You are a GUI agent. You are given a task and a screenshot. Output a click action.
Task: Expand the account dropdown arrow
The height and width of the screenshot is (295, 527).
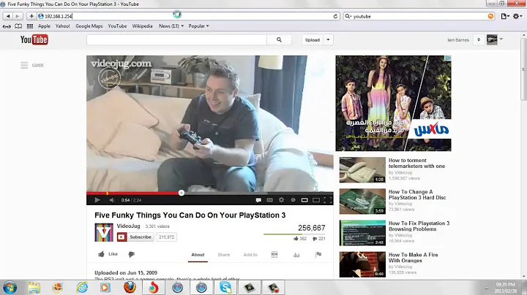click(x=501, y=39)
